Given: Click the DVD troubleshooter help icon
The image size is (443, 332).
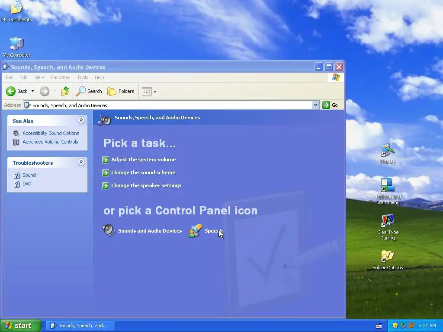Looking at the screenshot, I should [17, 184].
